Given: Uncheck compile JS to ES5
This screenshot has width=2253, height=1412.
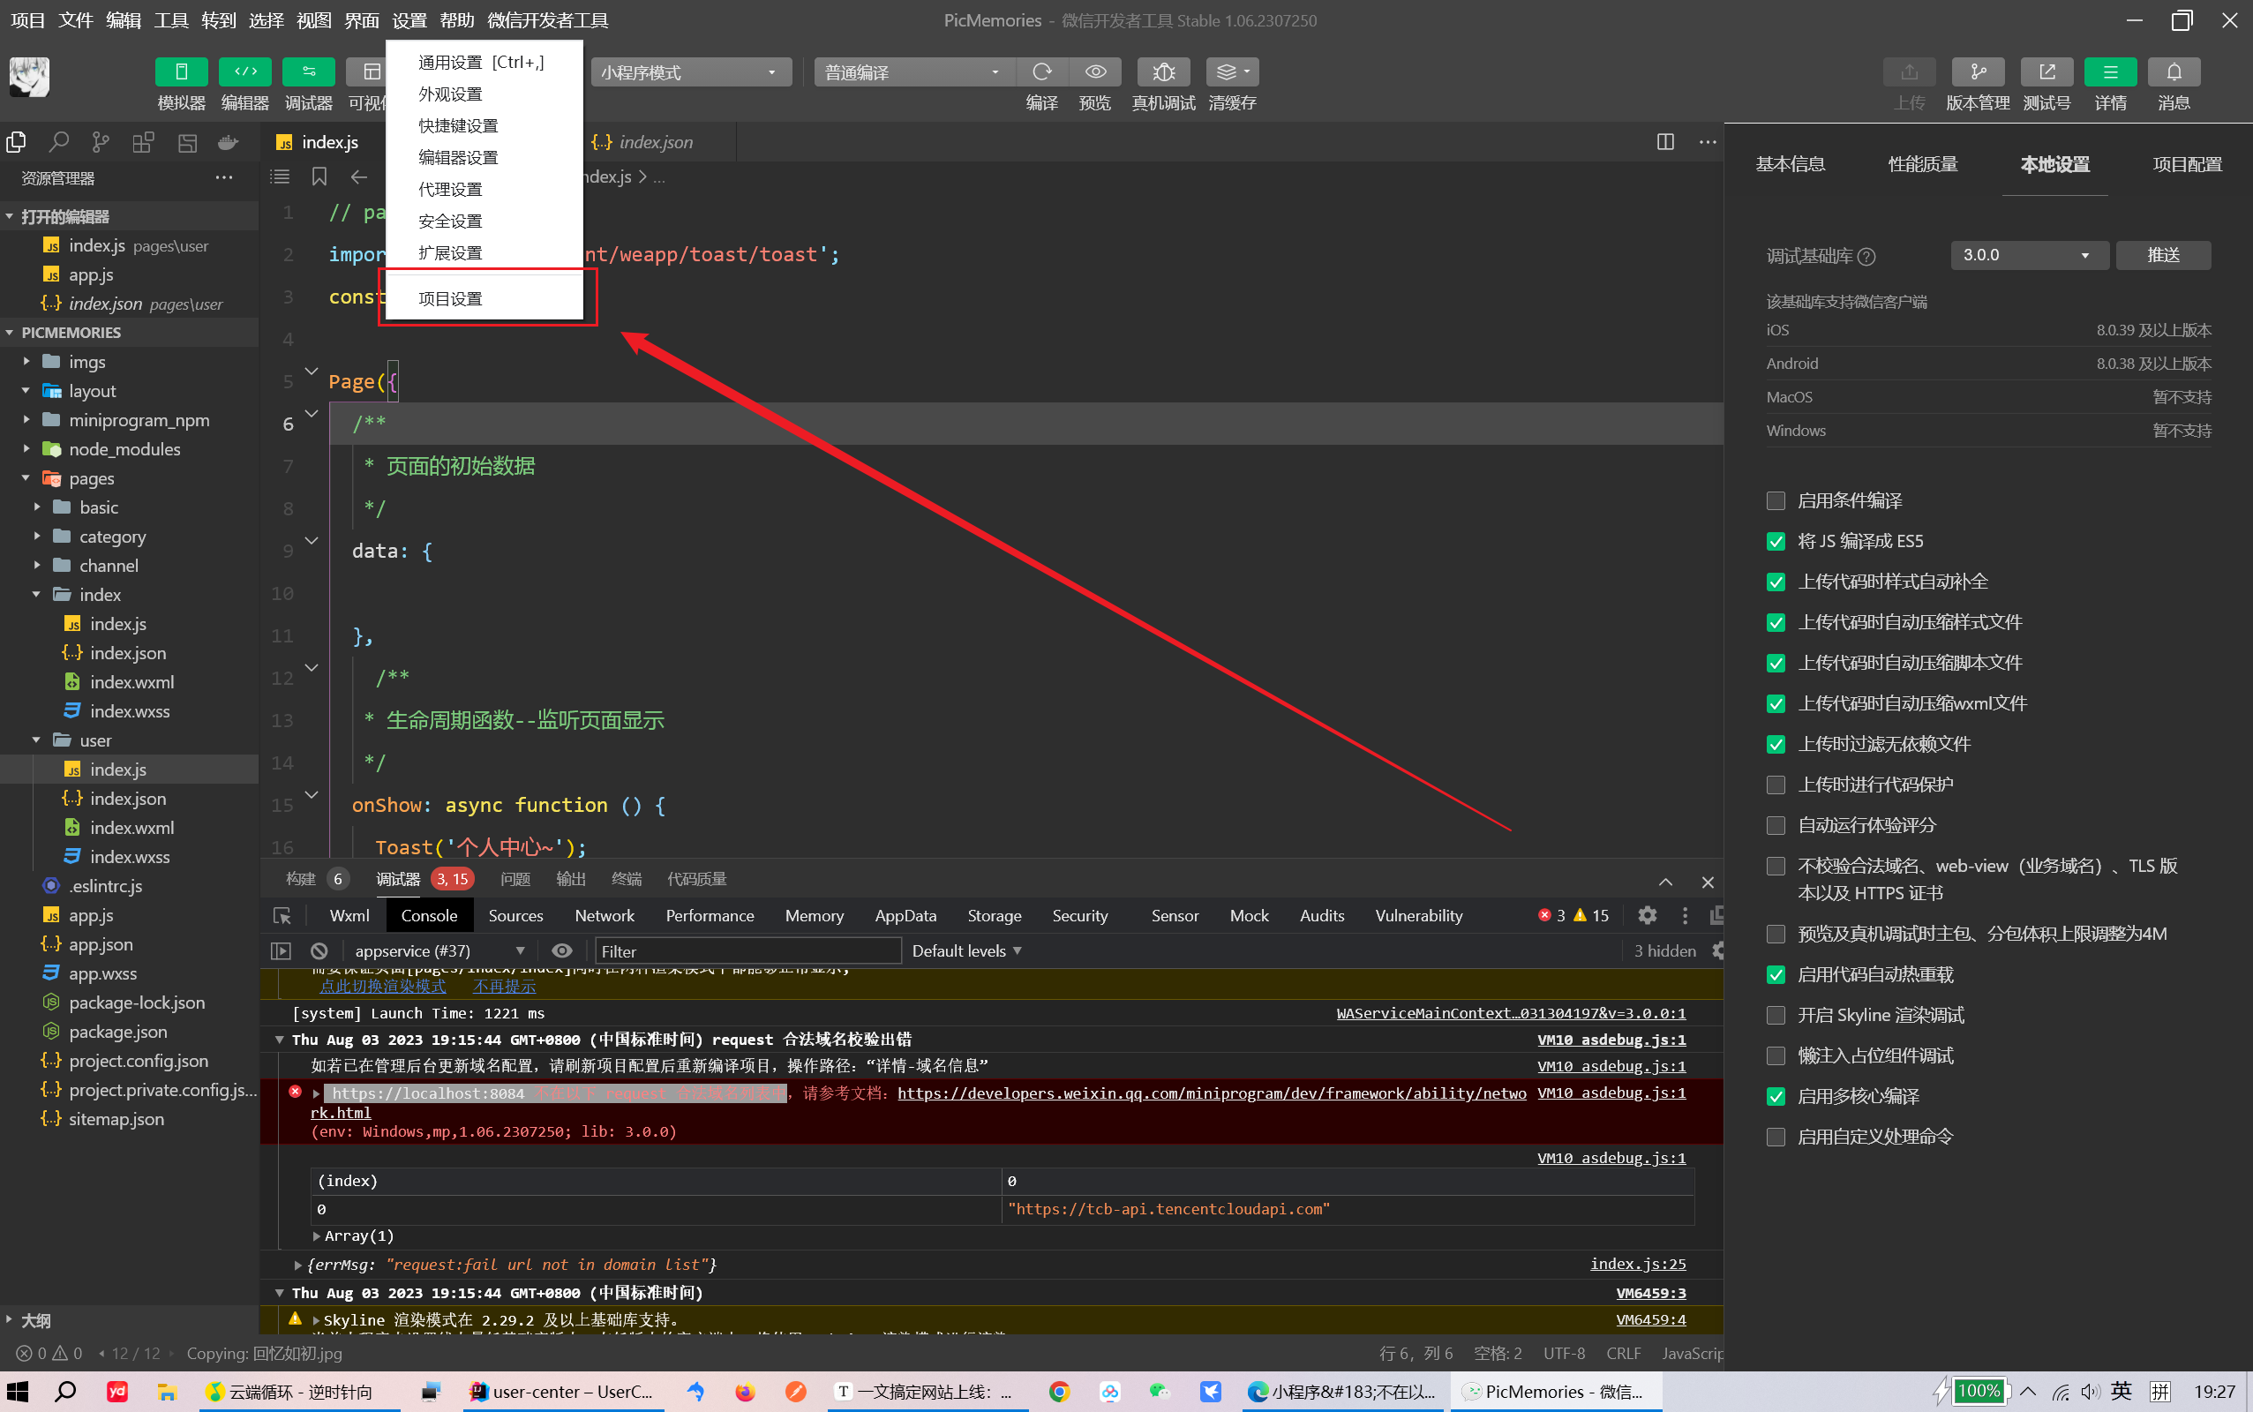Looking at the screenshot, I should tap(1776, 541).
